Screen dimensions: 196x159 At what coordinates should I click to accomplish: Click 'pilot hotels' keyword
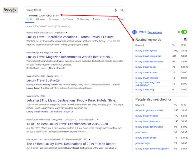coord(141,132)
